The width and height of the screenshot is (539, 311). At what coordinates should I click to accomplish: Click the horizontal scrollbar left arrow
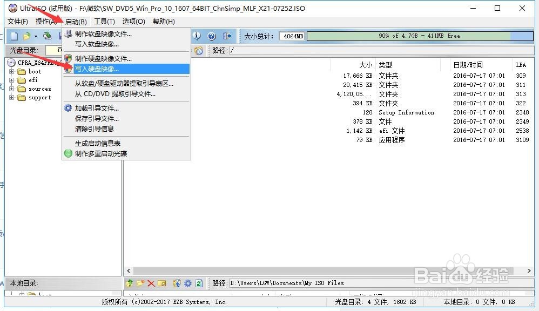coord(129,271)
